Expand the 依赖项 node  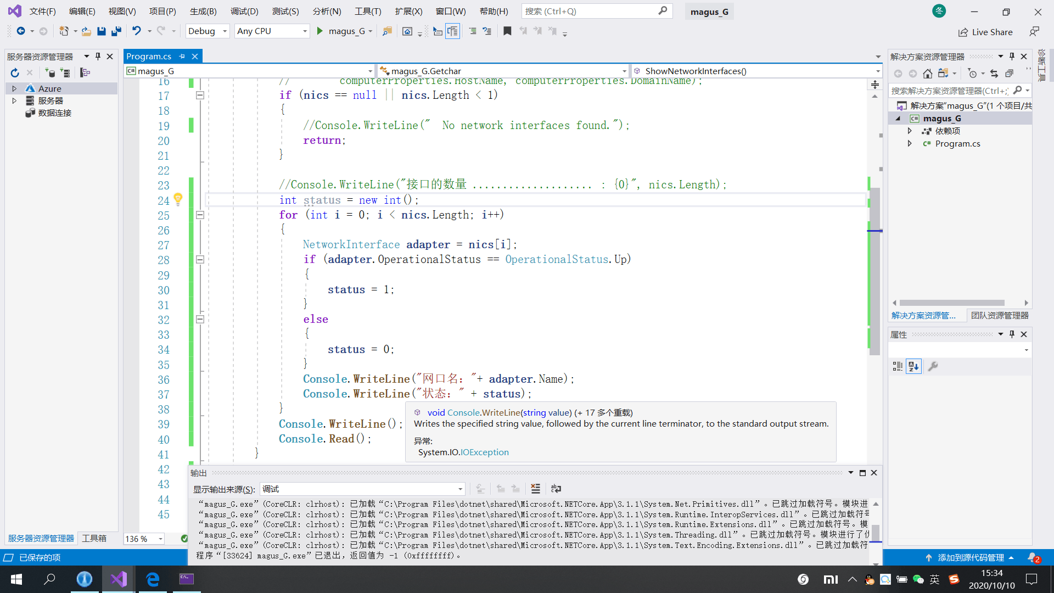click(910, 131)
